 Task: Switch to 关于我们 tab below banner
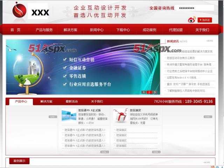coord(97,101)
